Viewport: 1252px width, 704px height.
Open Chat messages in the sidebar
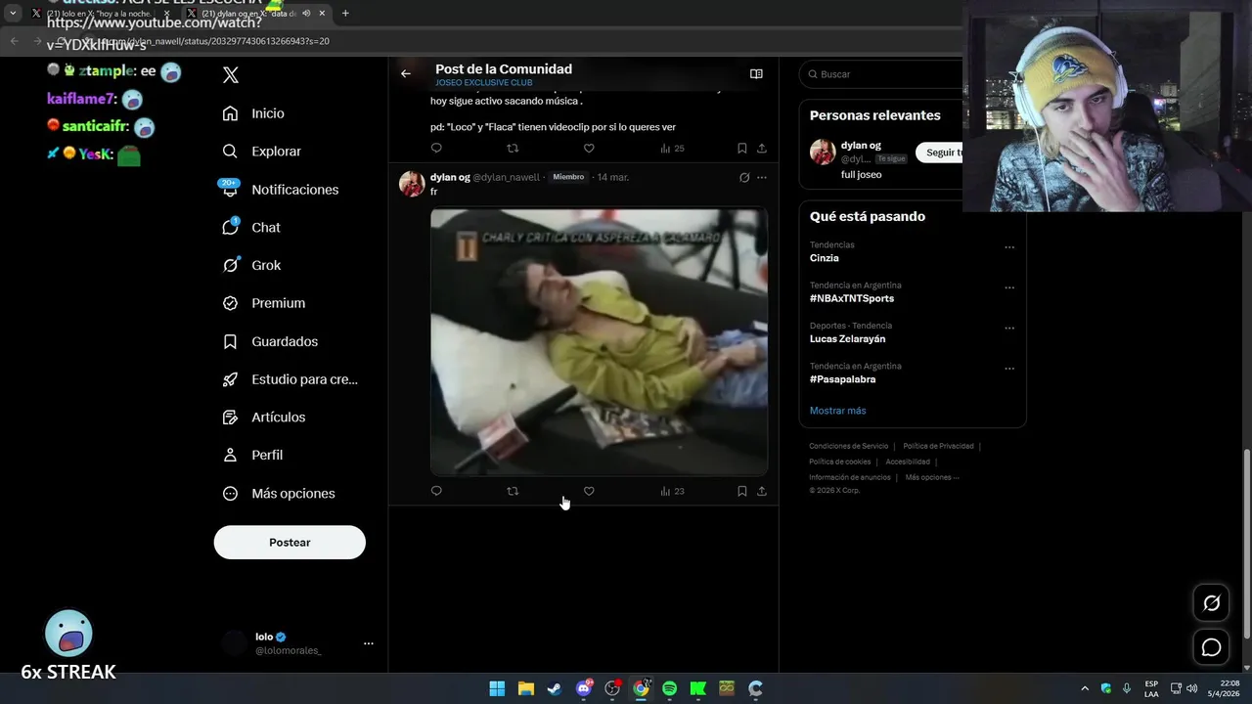tap(250, 227)
